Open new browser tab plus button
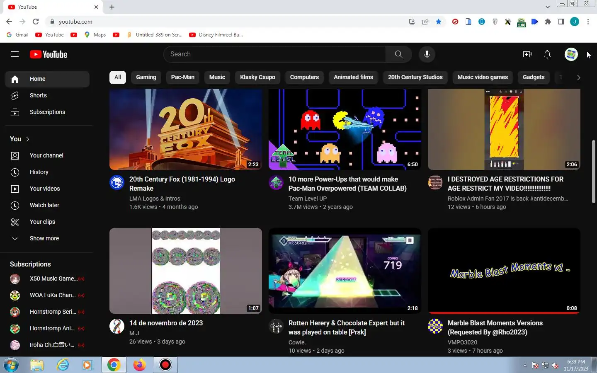The image size is (597, 373). point(112,7)
